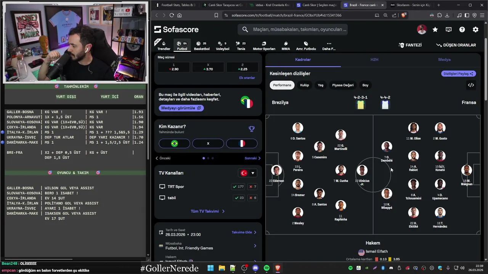Open FANTEZİ link
488x274 pixels.
[x=410, y=45]
